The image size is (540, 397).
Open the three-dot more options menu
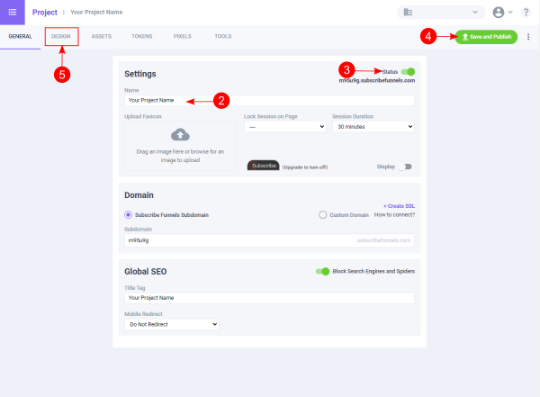[528, 37]
